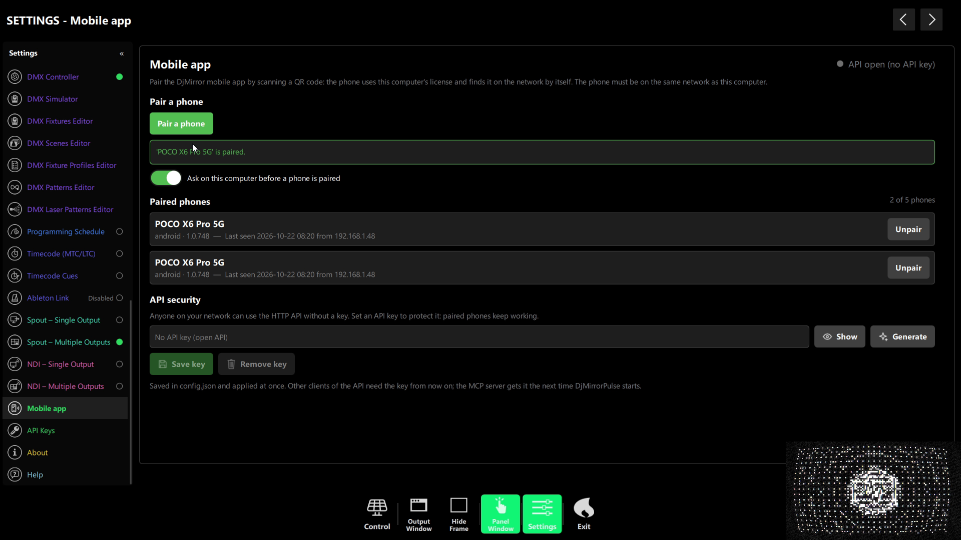Select the DMX Simulator icon
The width and height of the screenshot is (961, 540).
pos(15,99)
